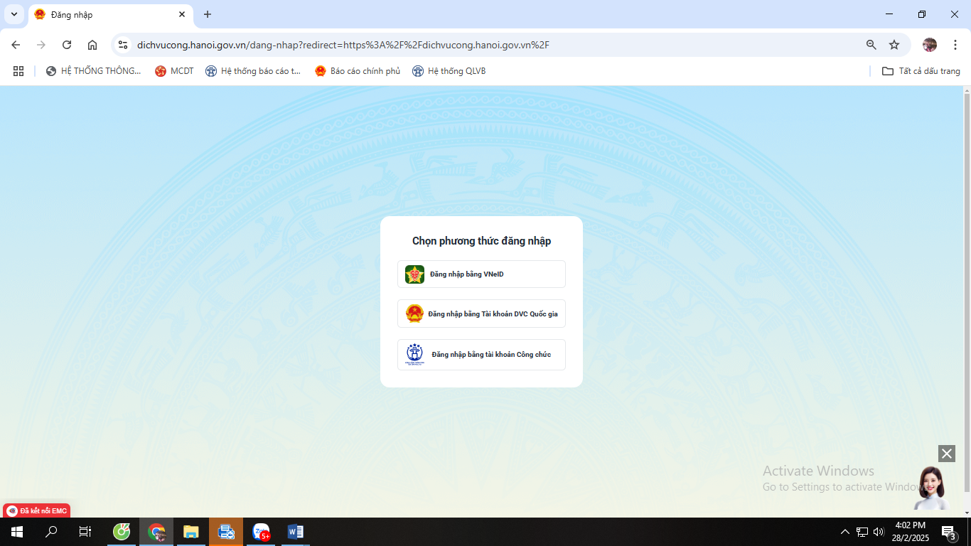Screen dimensions: 971x546
Task: Open the notification center icon
Action: [949, 532]
